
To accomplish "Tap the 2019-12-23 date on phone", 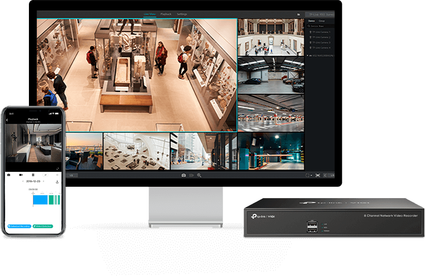I will pyautogui.click(x=33, y=181).
